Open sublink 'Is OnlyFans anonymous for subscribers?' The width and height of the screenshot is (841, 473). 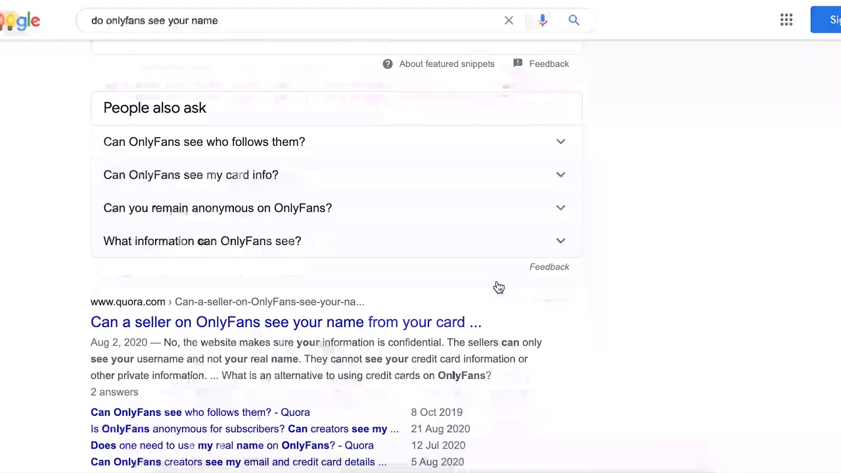coord(244,428)
